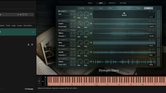Click the lofi power icon beside Layer 4 knobs
Viewport: 166px width, 93px height.
(91, 42)
